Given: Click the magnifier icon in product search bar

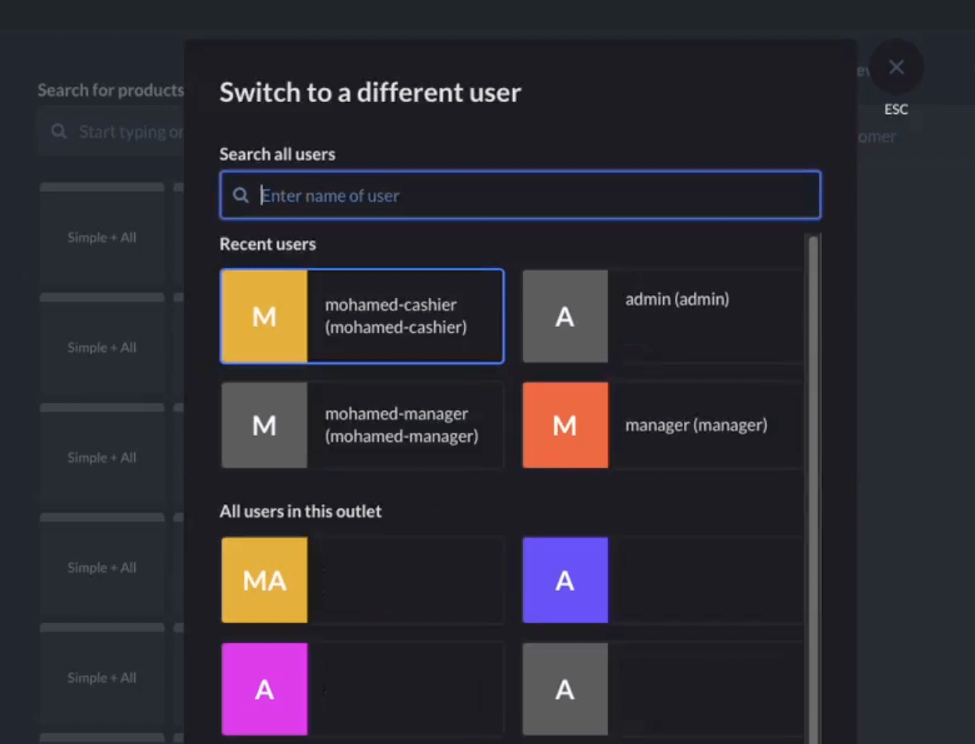Looking at the screenshot, I should 58,130.
